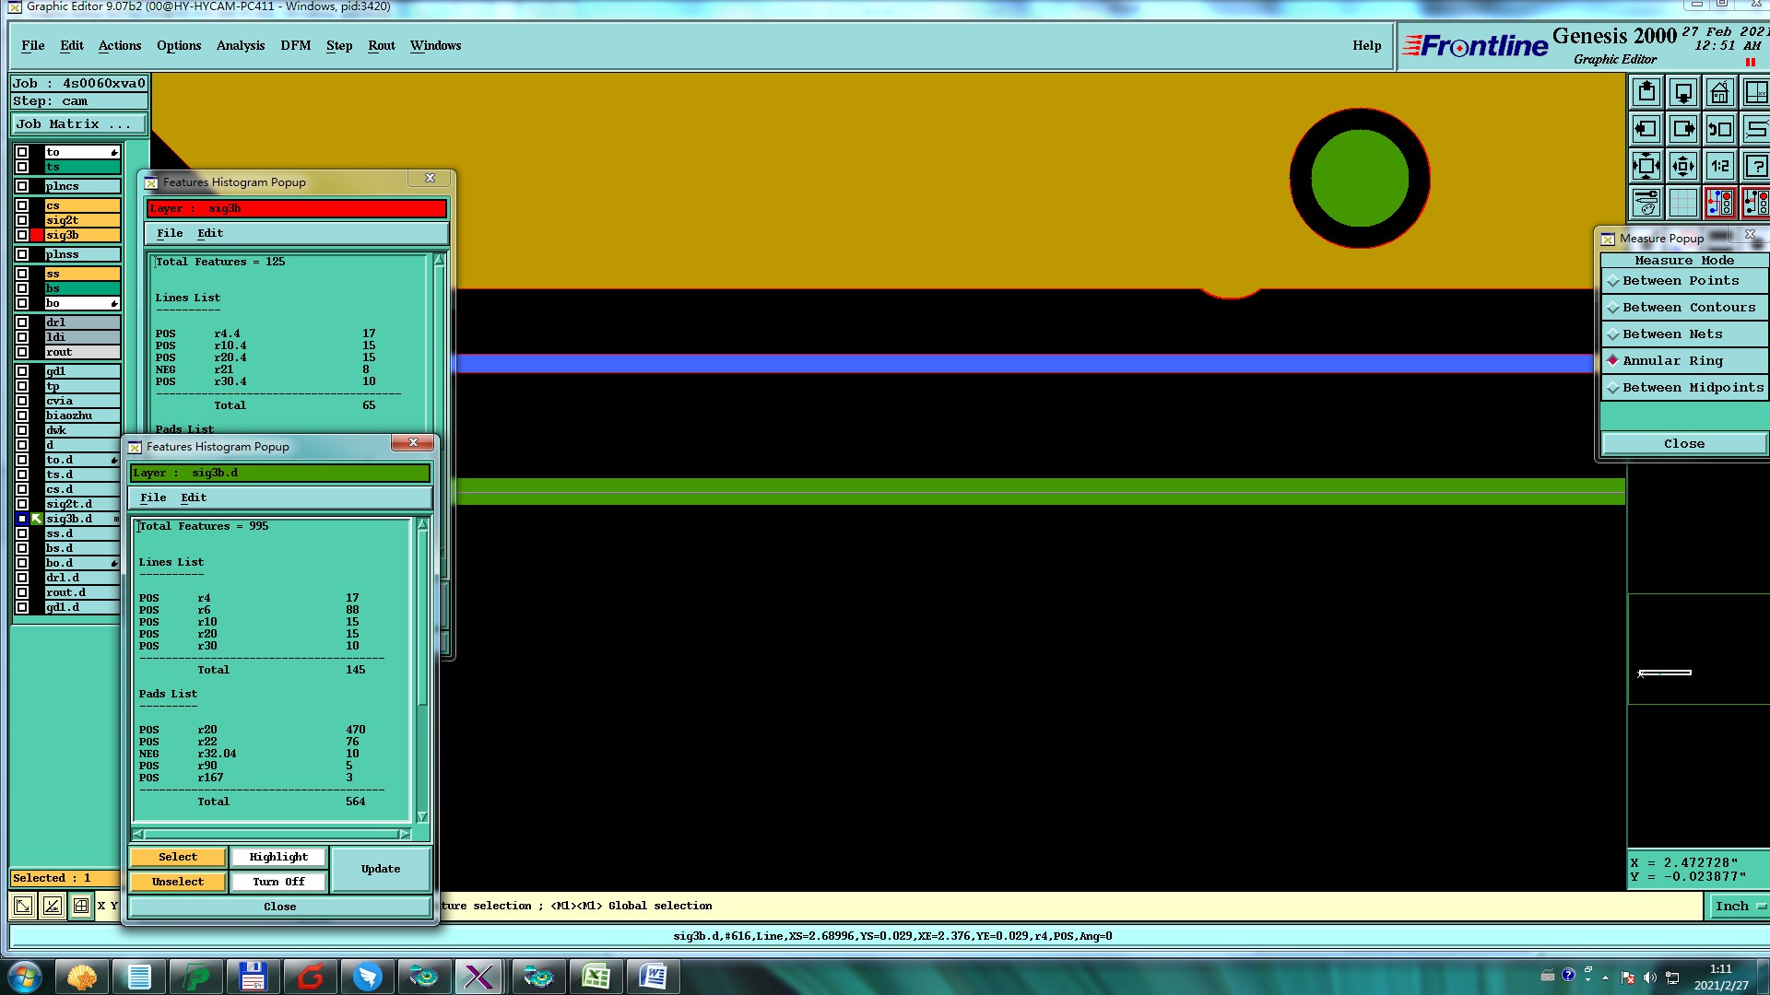Viewport: 1770px width, 995px height.
Task: Click the Home view icon
Action: (x=1719, y=93)
